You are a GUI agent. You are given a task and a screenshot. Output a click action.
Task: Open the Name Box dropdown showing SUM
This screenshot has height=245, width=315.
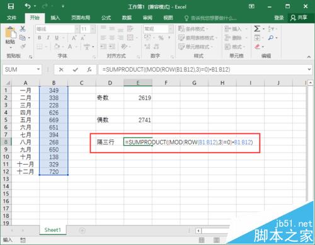tap(38, 69)
